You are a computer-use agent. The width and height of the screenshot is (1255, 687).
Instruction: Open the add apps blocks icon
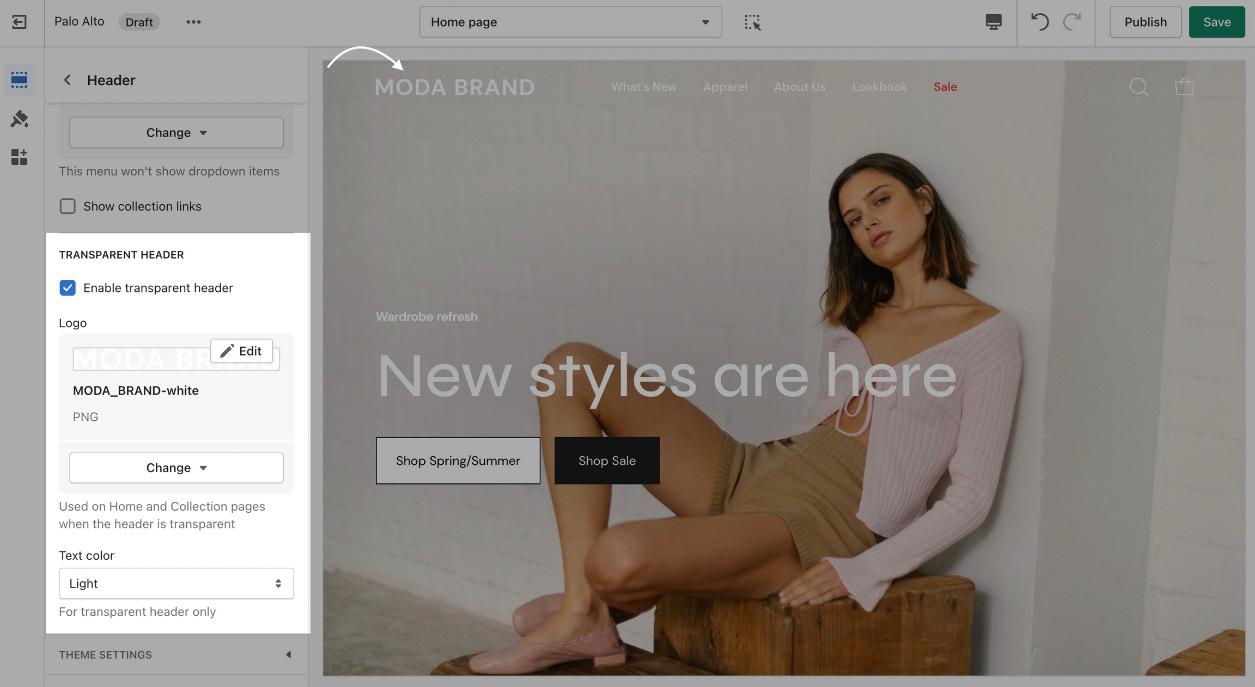(x=19, y=157)
